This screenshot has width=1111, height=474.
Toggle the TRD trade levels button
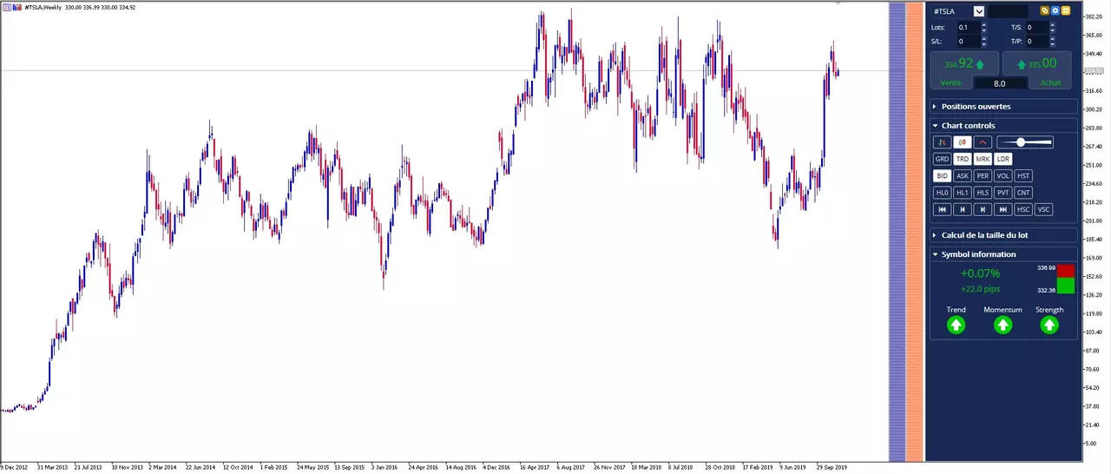[962, 159]
